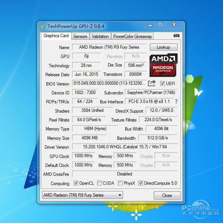The height and width of the screenshot is (223, 223).
Task: Click the BIOS Version field
Action: point(109,83)
